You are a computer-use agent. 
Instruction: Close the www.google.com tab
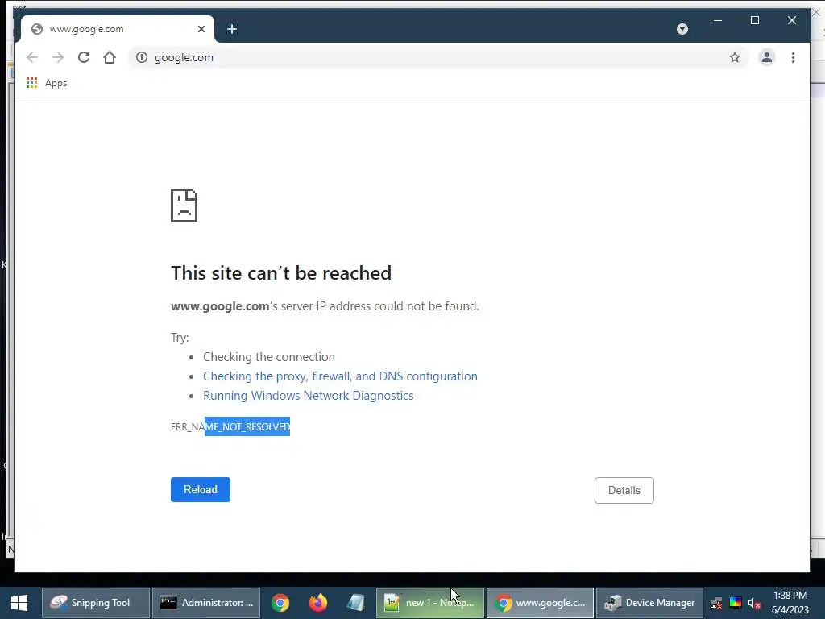tap(201, 29)
